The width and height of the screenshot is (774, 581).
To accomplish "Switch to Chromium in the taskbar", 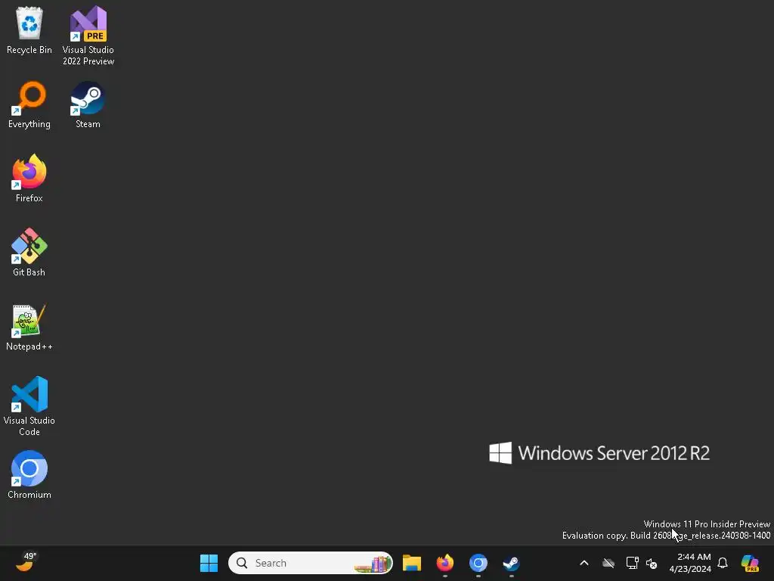I will [x=478, y=563].
